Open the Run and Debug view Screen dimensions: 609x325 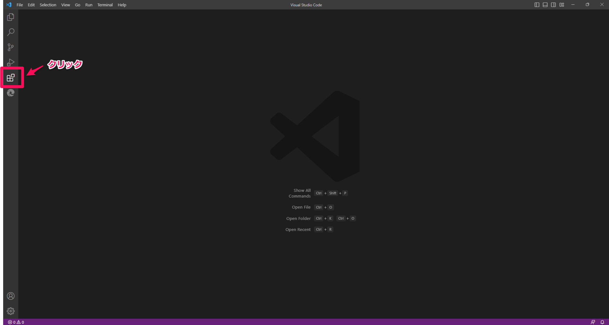[x=10, y=62]
